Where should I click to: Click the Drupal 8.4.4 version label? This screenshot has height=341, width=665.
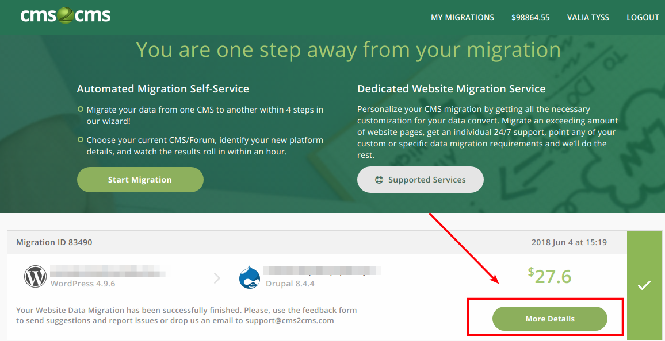(x=290, y=284)
